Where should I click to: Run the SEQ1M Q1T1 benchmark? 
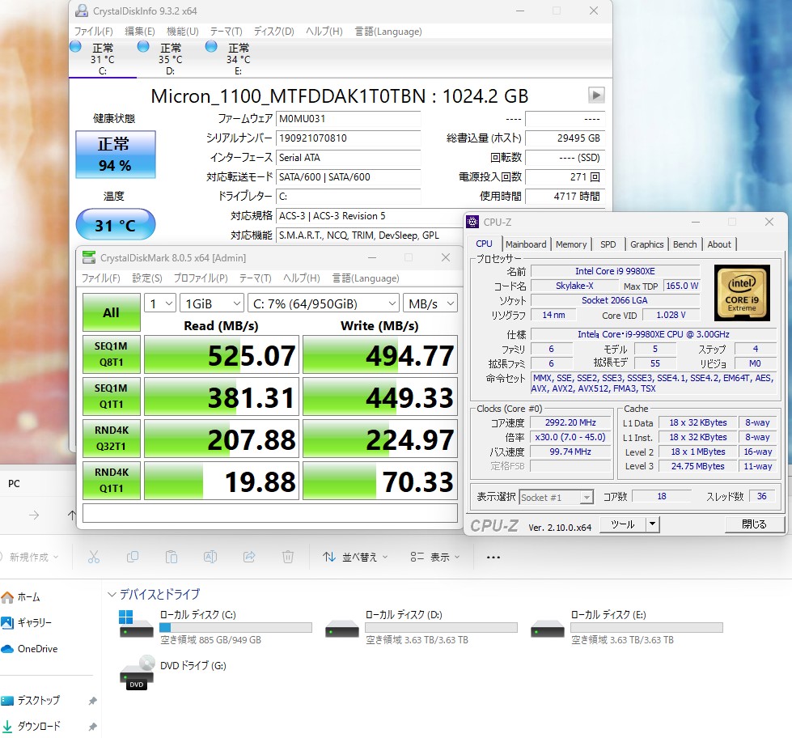click(111, 396)
